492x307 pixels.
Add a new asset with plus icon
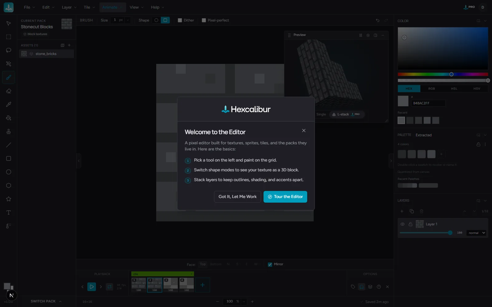[x=69, y=45]
